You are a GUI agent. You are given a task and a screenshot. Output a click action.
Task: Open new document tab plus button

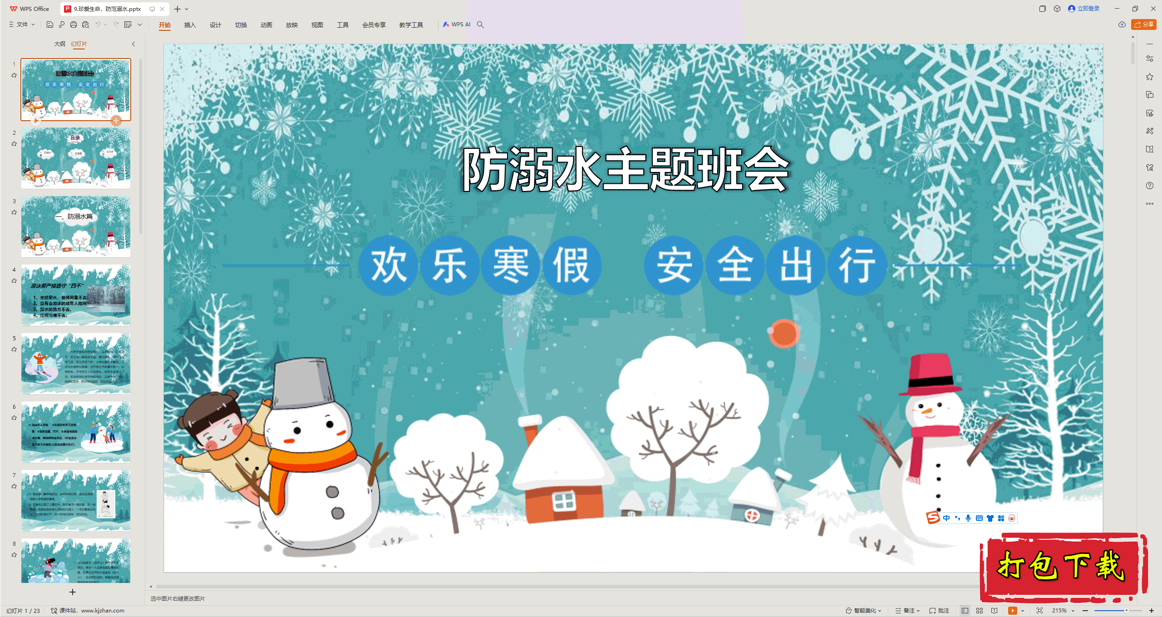point(177,9)
